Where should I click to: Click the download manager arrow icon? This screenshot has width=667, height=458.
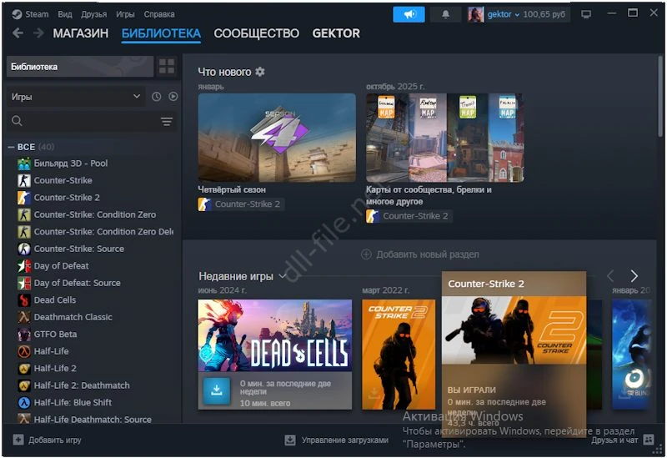[290, 440]
